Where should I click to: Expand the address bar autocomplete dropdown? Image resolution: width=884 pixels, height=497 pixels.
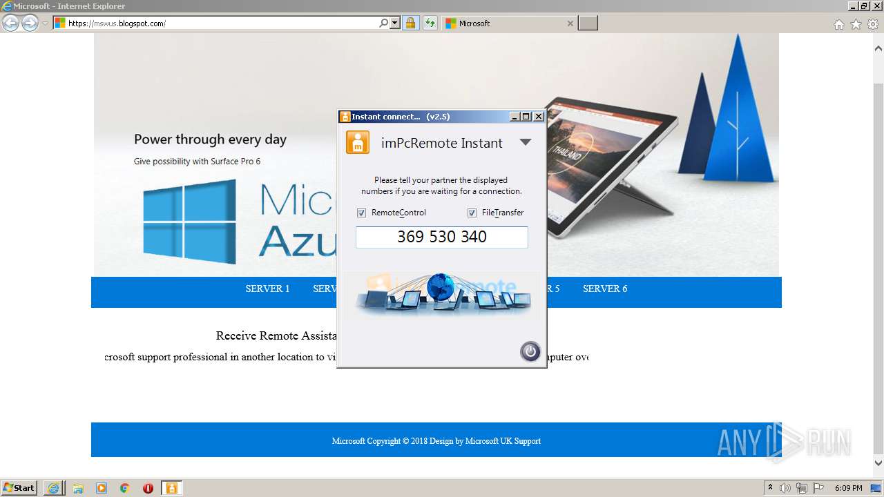tap(395, 23)
